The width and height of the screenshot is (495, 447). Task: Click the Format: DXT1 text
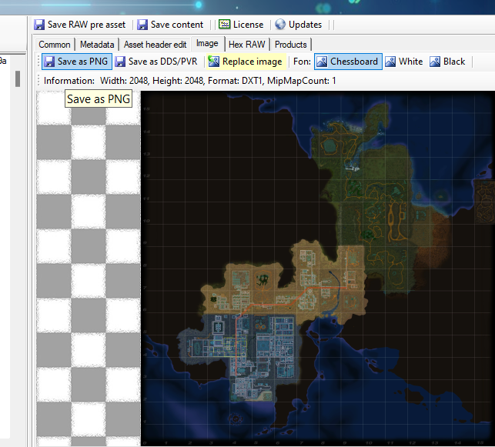[236, 81]
